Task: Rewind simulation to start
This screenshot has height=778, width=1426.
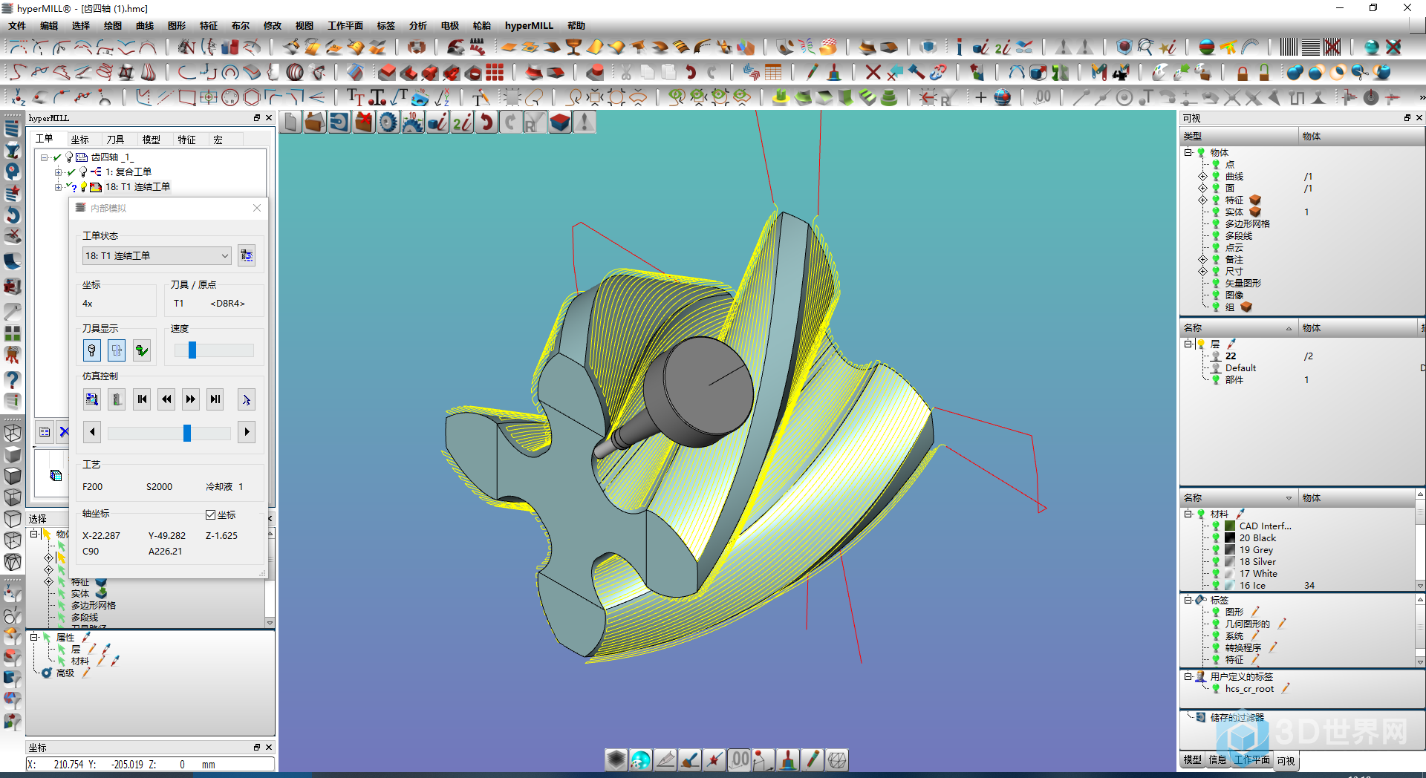Action: [142, 399]
